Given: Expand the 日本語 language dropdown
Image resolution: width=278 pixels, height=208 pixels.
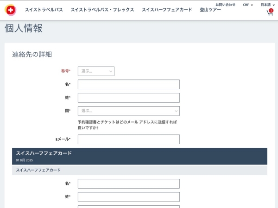Looking at the screenshot, I should tap(267, 5).
